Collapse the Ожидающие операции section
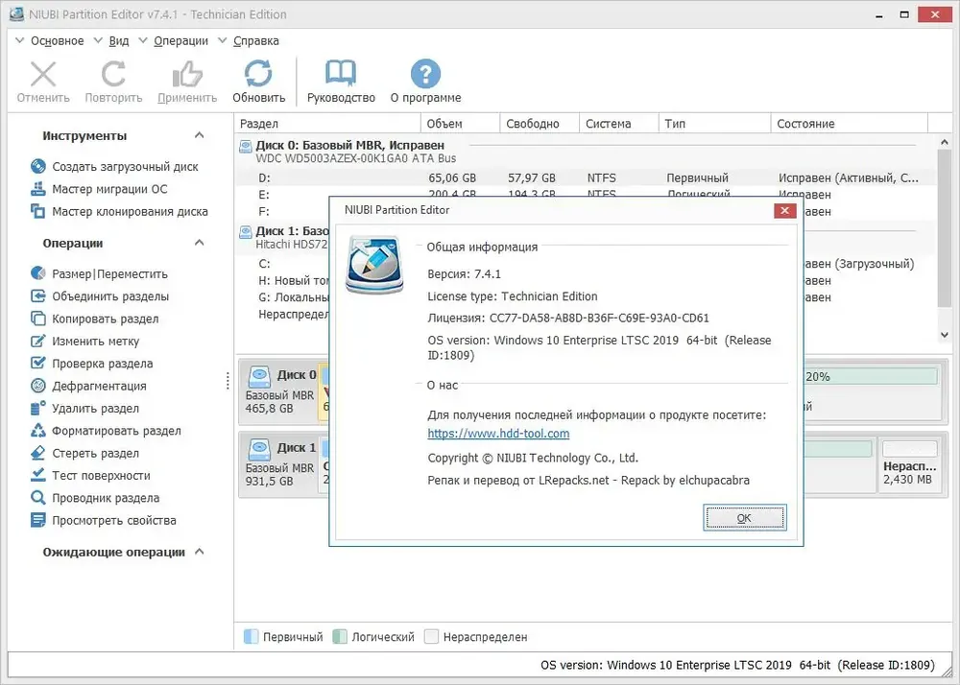960x685 pixels. click(x=199, y=552)
